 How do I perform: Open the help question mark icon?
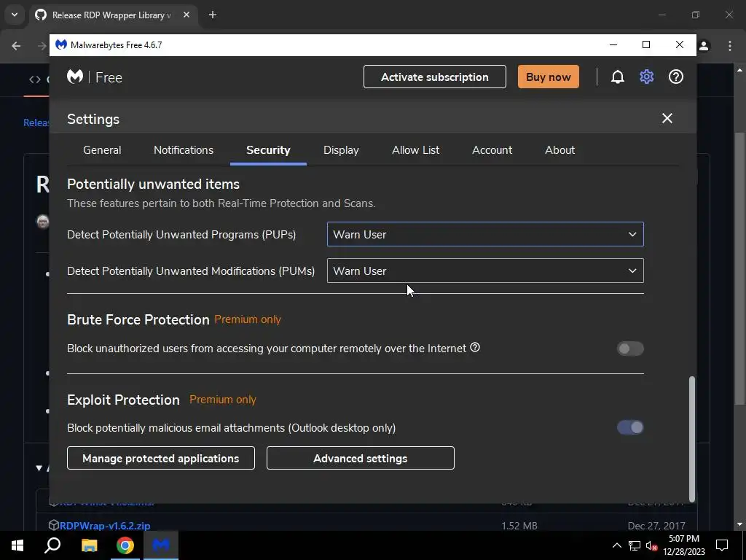[x=675, y=77]
